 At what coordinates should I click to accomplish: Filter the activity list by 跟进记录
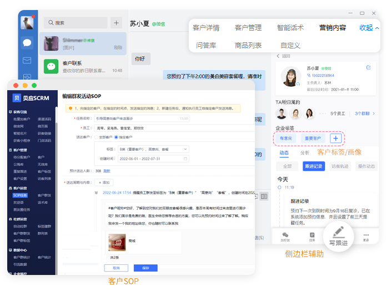click(x=314, y=166)
